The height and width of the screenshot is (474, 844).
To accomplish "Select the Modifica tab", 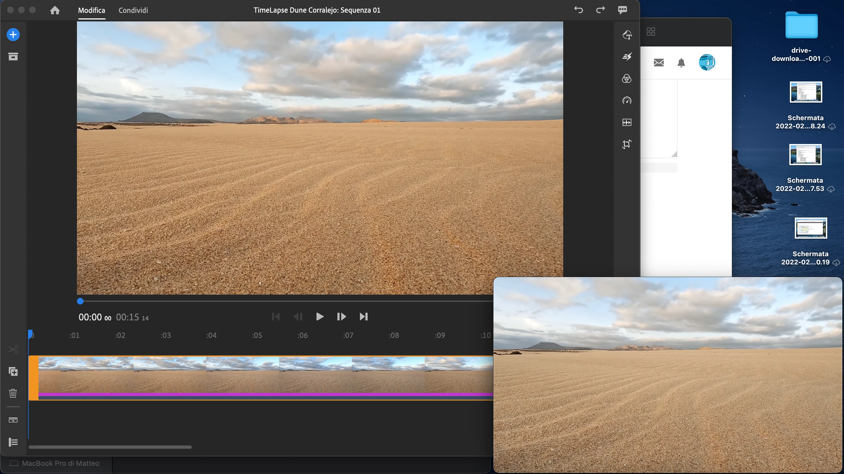I will (x=91, y=10).
